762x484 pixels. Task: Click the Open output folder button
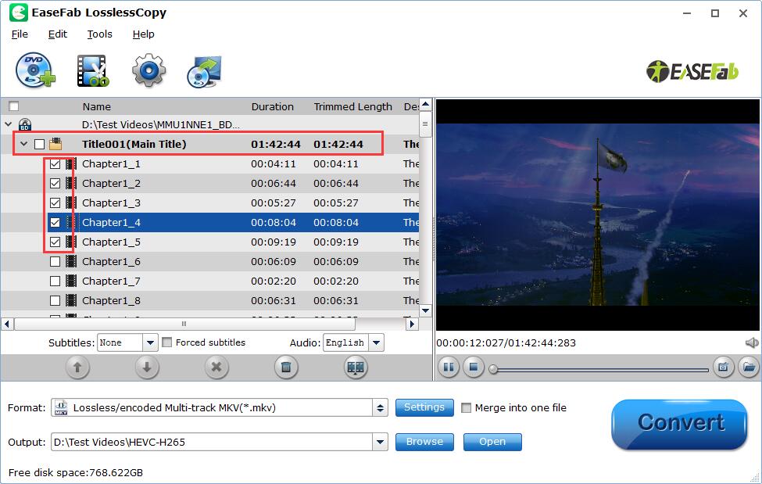(x=492, y=442)
